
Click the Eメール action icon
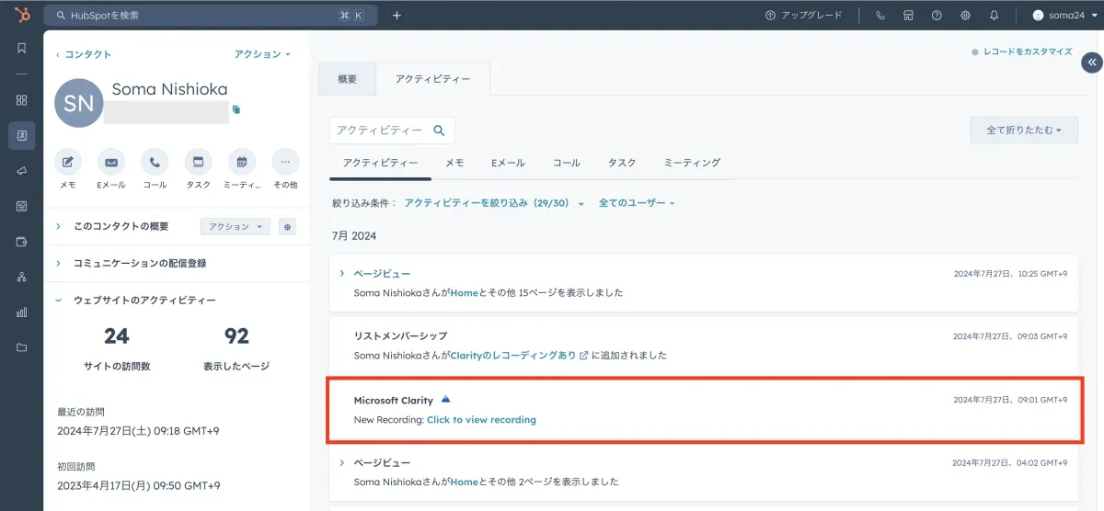(x=111, y=162)
